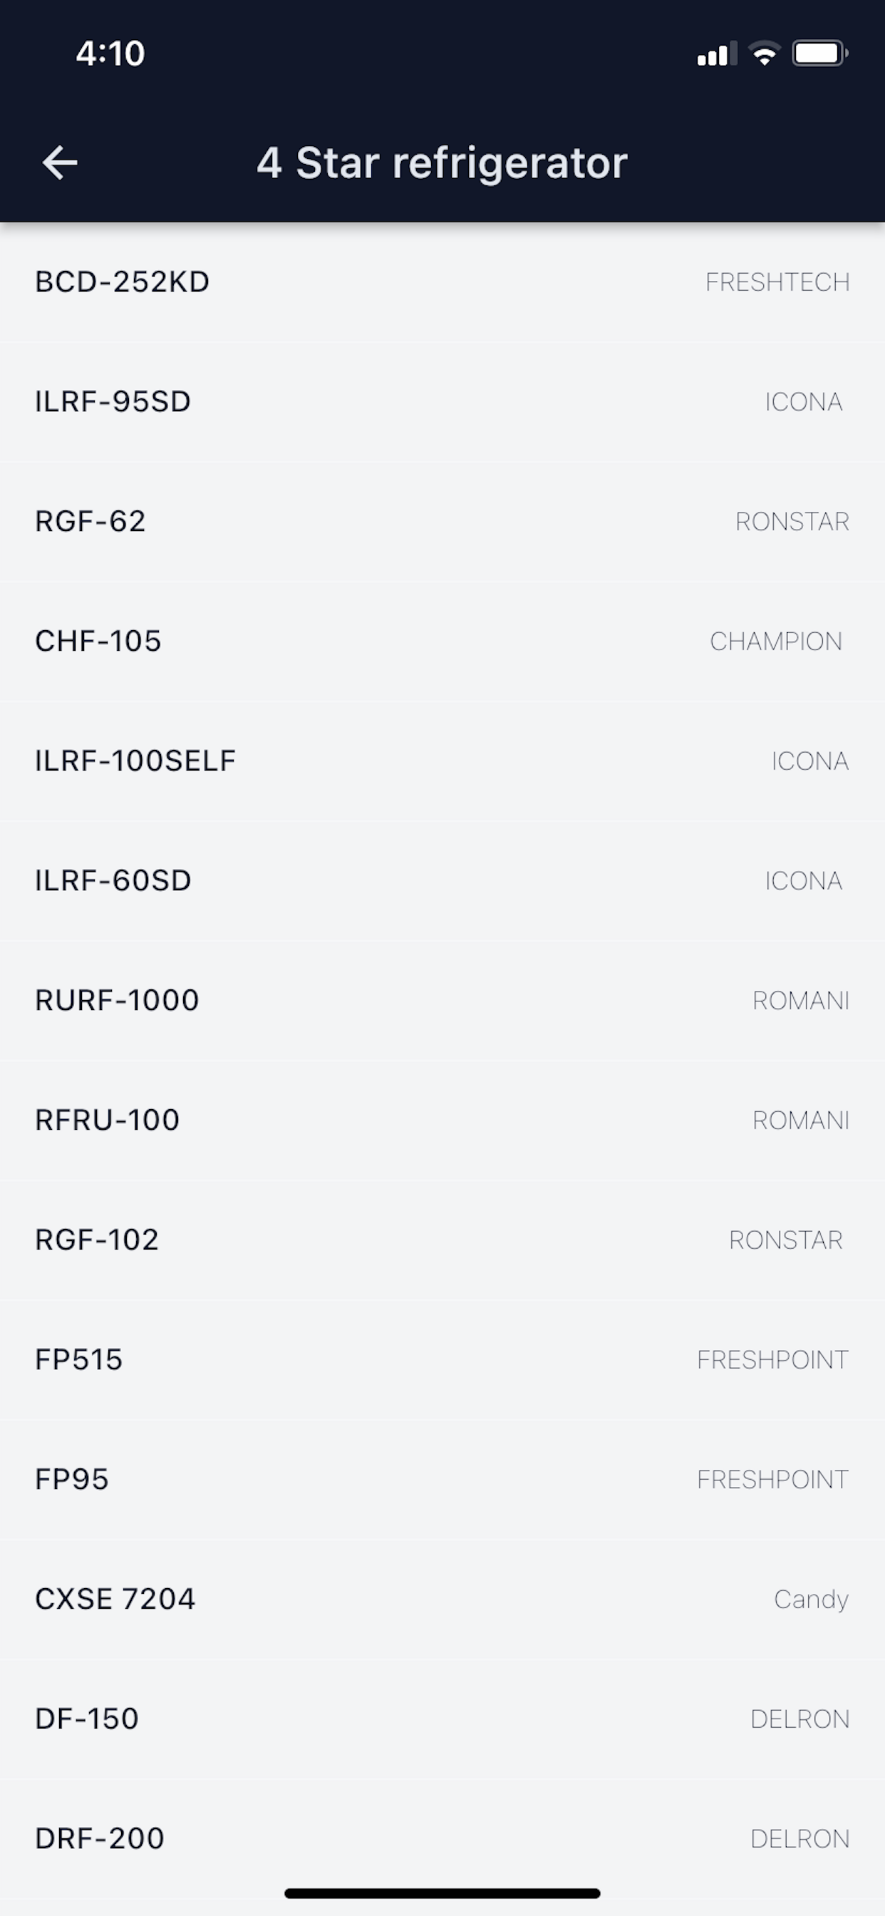This screenshot has width=885, height=1916.
Task: Tap the status bar clock
Action: (110, 53)
